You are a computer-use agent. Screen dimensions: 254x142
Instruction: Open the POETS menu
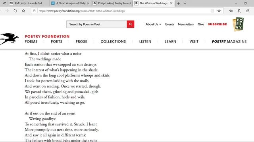pos(56,41)
